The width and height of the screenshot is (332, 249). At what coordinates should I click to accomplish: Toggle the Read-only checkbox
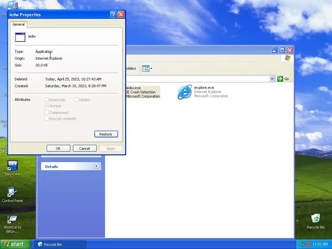point(46,100)
